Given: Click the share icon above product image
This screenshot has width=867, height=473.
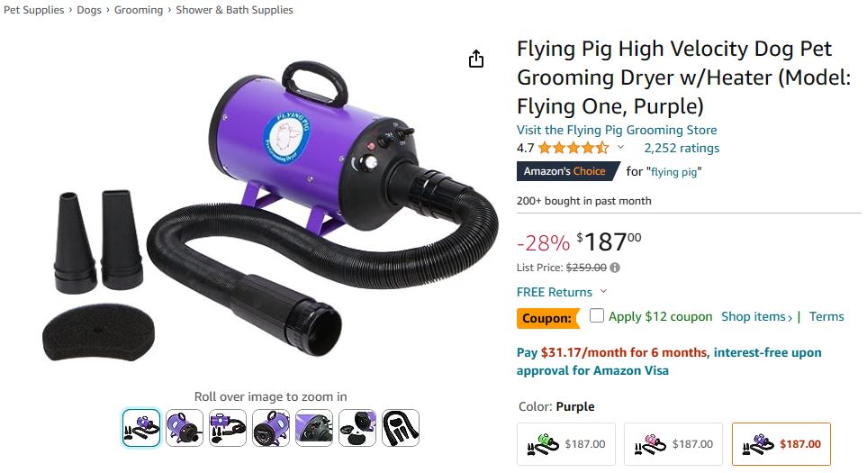Looking at the screenshot, I should point(476,59).
